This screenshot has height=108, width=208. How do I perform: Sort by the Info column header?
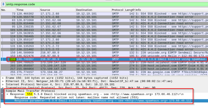(x=171, y=10)
